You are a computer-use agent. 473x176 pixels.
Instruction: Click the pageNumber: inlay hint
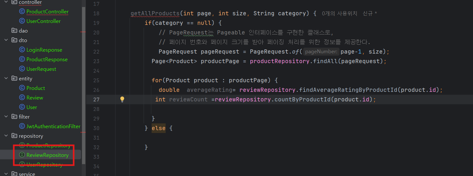(x=321, y=52)
